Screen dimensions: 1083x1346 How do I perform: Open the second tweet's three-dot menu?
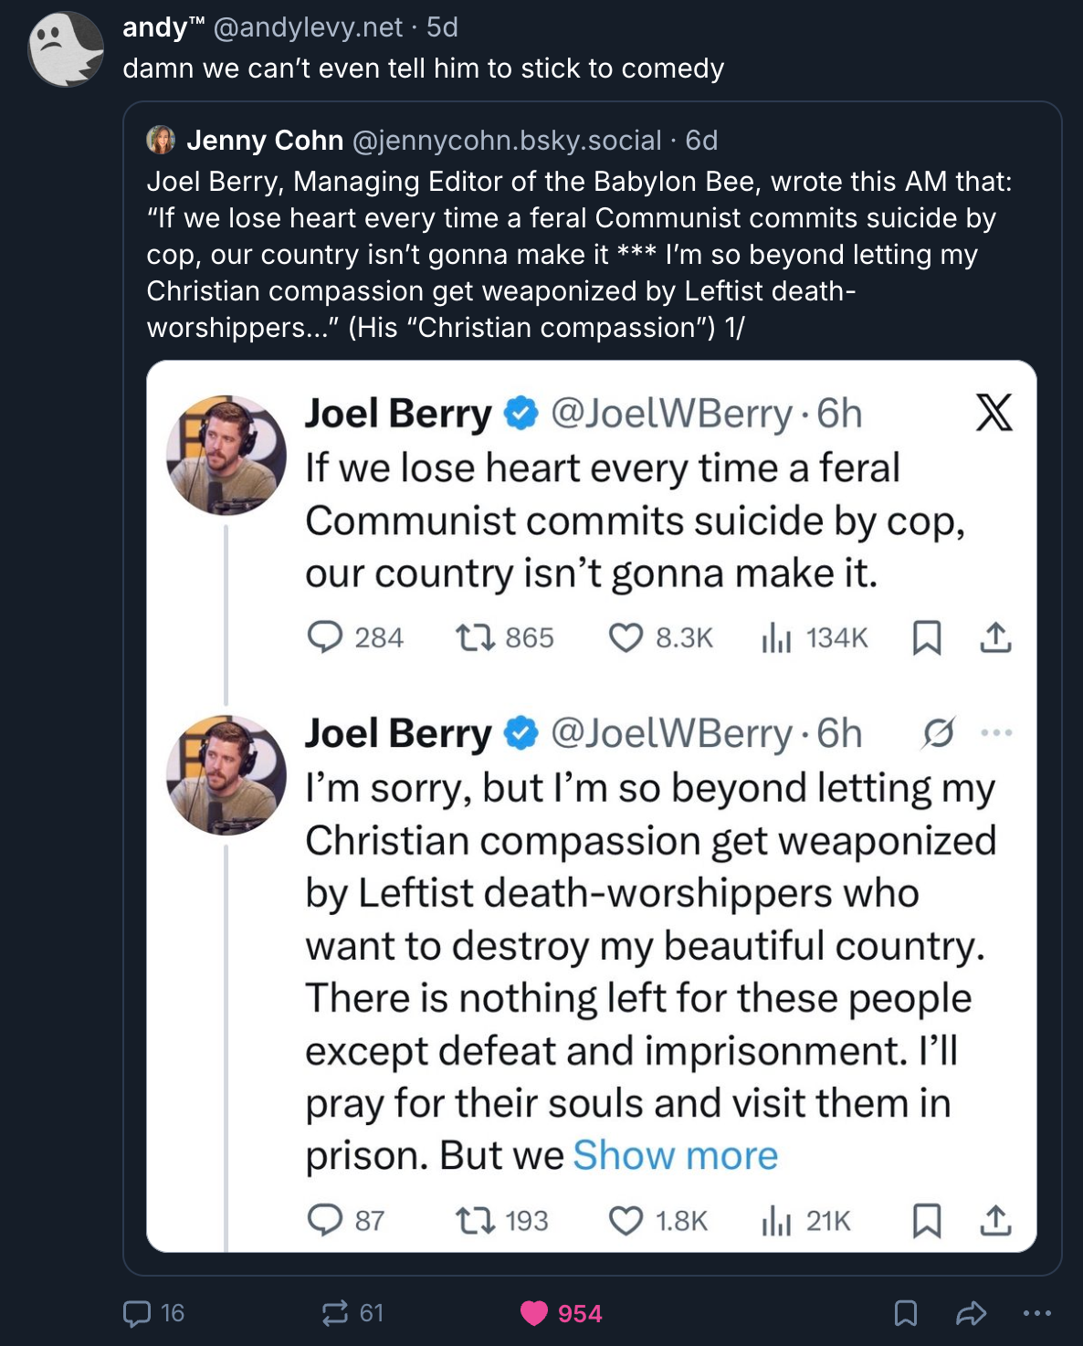coord(996,732)
